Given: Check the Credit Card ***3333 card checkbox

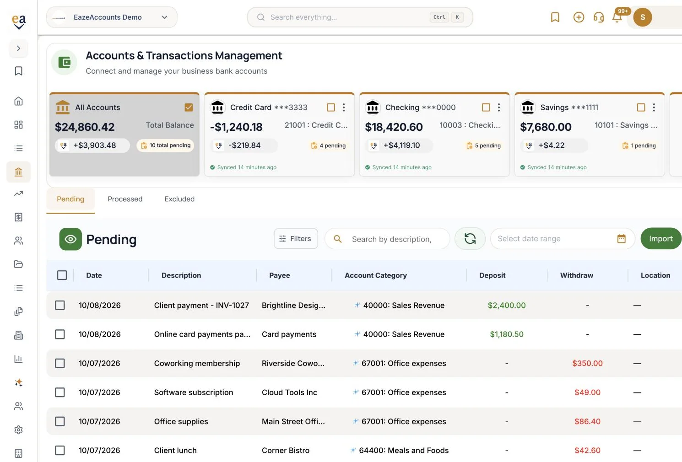Looking at the screenshot, I should (331, 107).
